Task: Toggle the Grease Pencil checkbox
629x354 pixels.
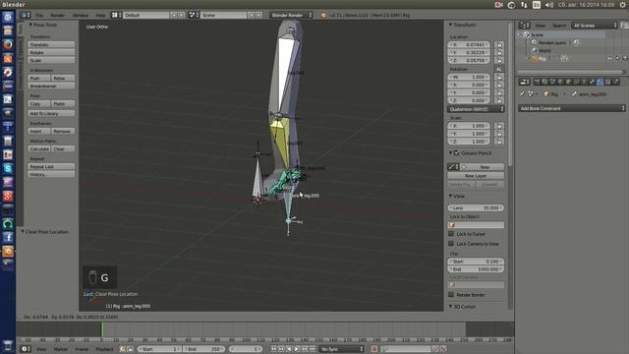Action: (456, 153)
